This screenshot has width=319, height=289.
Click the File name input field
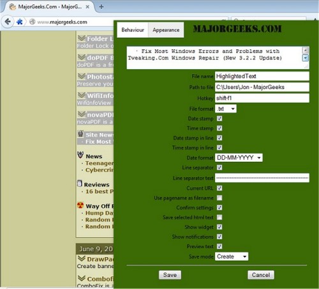(x=262, y=76)
